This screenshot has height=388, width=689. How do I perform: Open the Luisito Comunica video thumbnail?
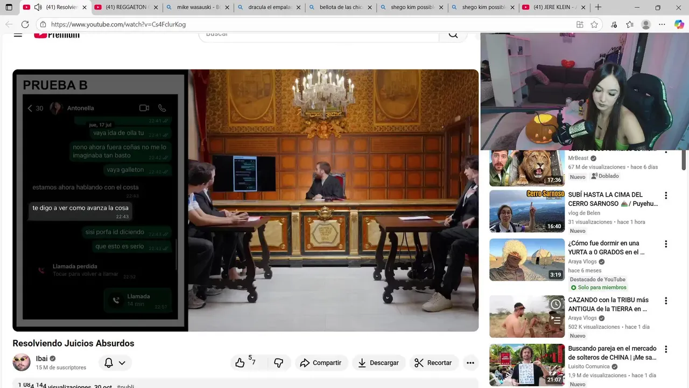[527, 365]
